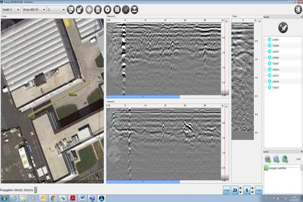Open the Array 600 VV dropdown
The image size is (303, 202).
pos(35,9)
